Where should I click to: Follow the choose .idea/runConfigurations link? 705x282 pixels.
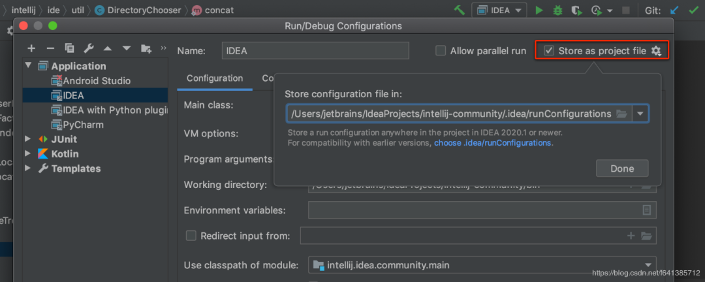pyautogui.click(x=493, y=142)
